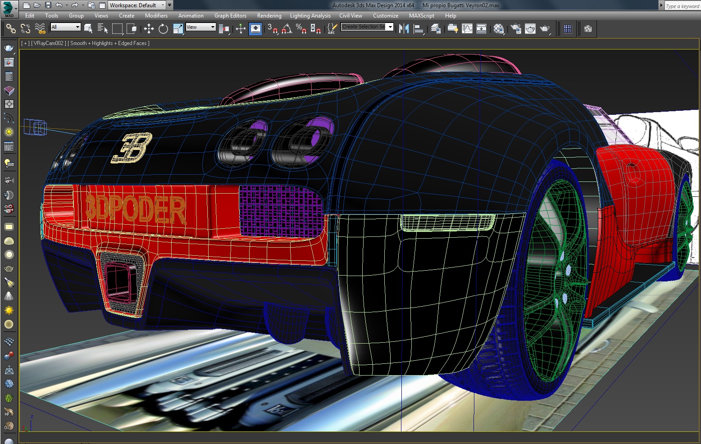
Task: Open the Quick Access Toolbar customize arrow
Action: pos(169,5)
